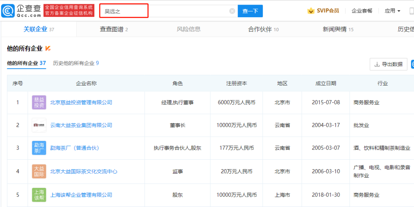Click the 监事 role cell
This screenshot has height=207, width=414.
(177, 171)
